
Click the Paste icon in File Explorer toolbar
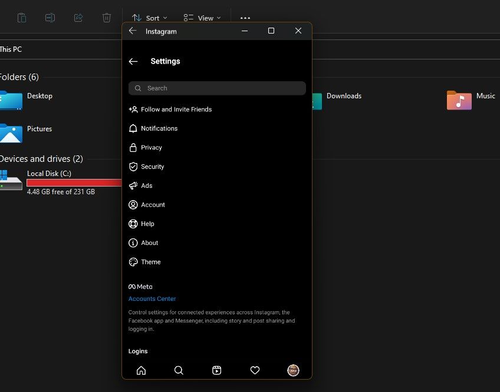pyautogui.click(x=22, y=18)
